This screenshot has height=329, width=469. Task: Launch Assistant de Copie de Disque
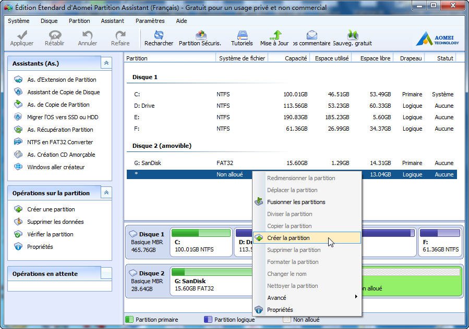coord(64,92)
